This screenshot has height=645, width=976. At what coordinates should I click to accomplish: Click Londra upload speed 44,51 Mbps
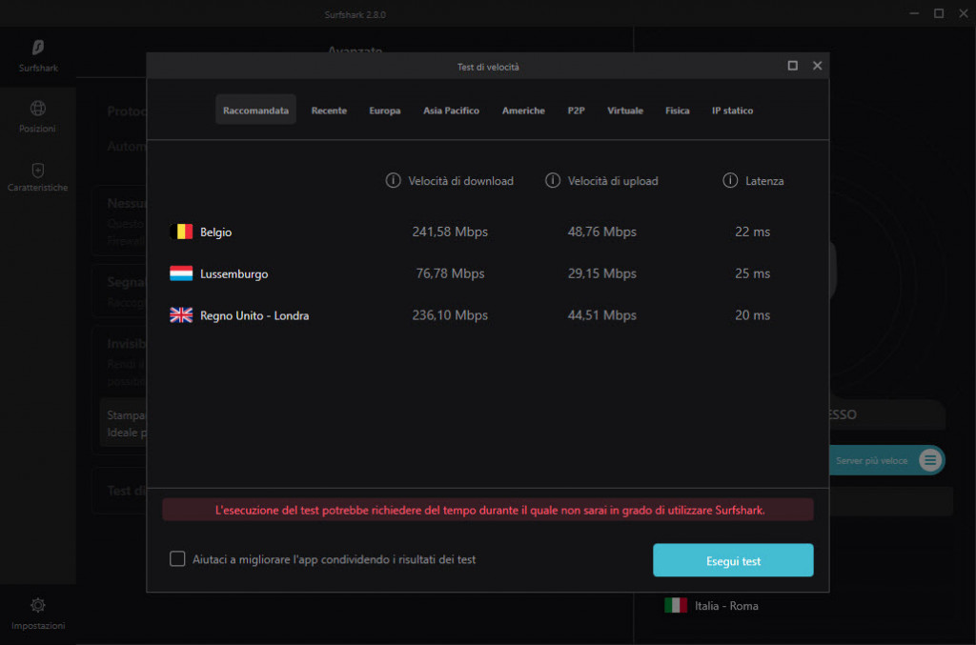(602, 315)
